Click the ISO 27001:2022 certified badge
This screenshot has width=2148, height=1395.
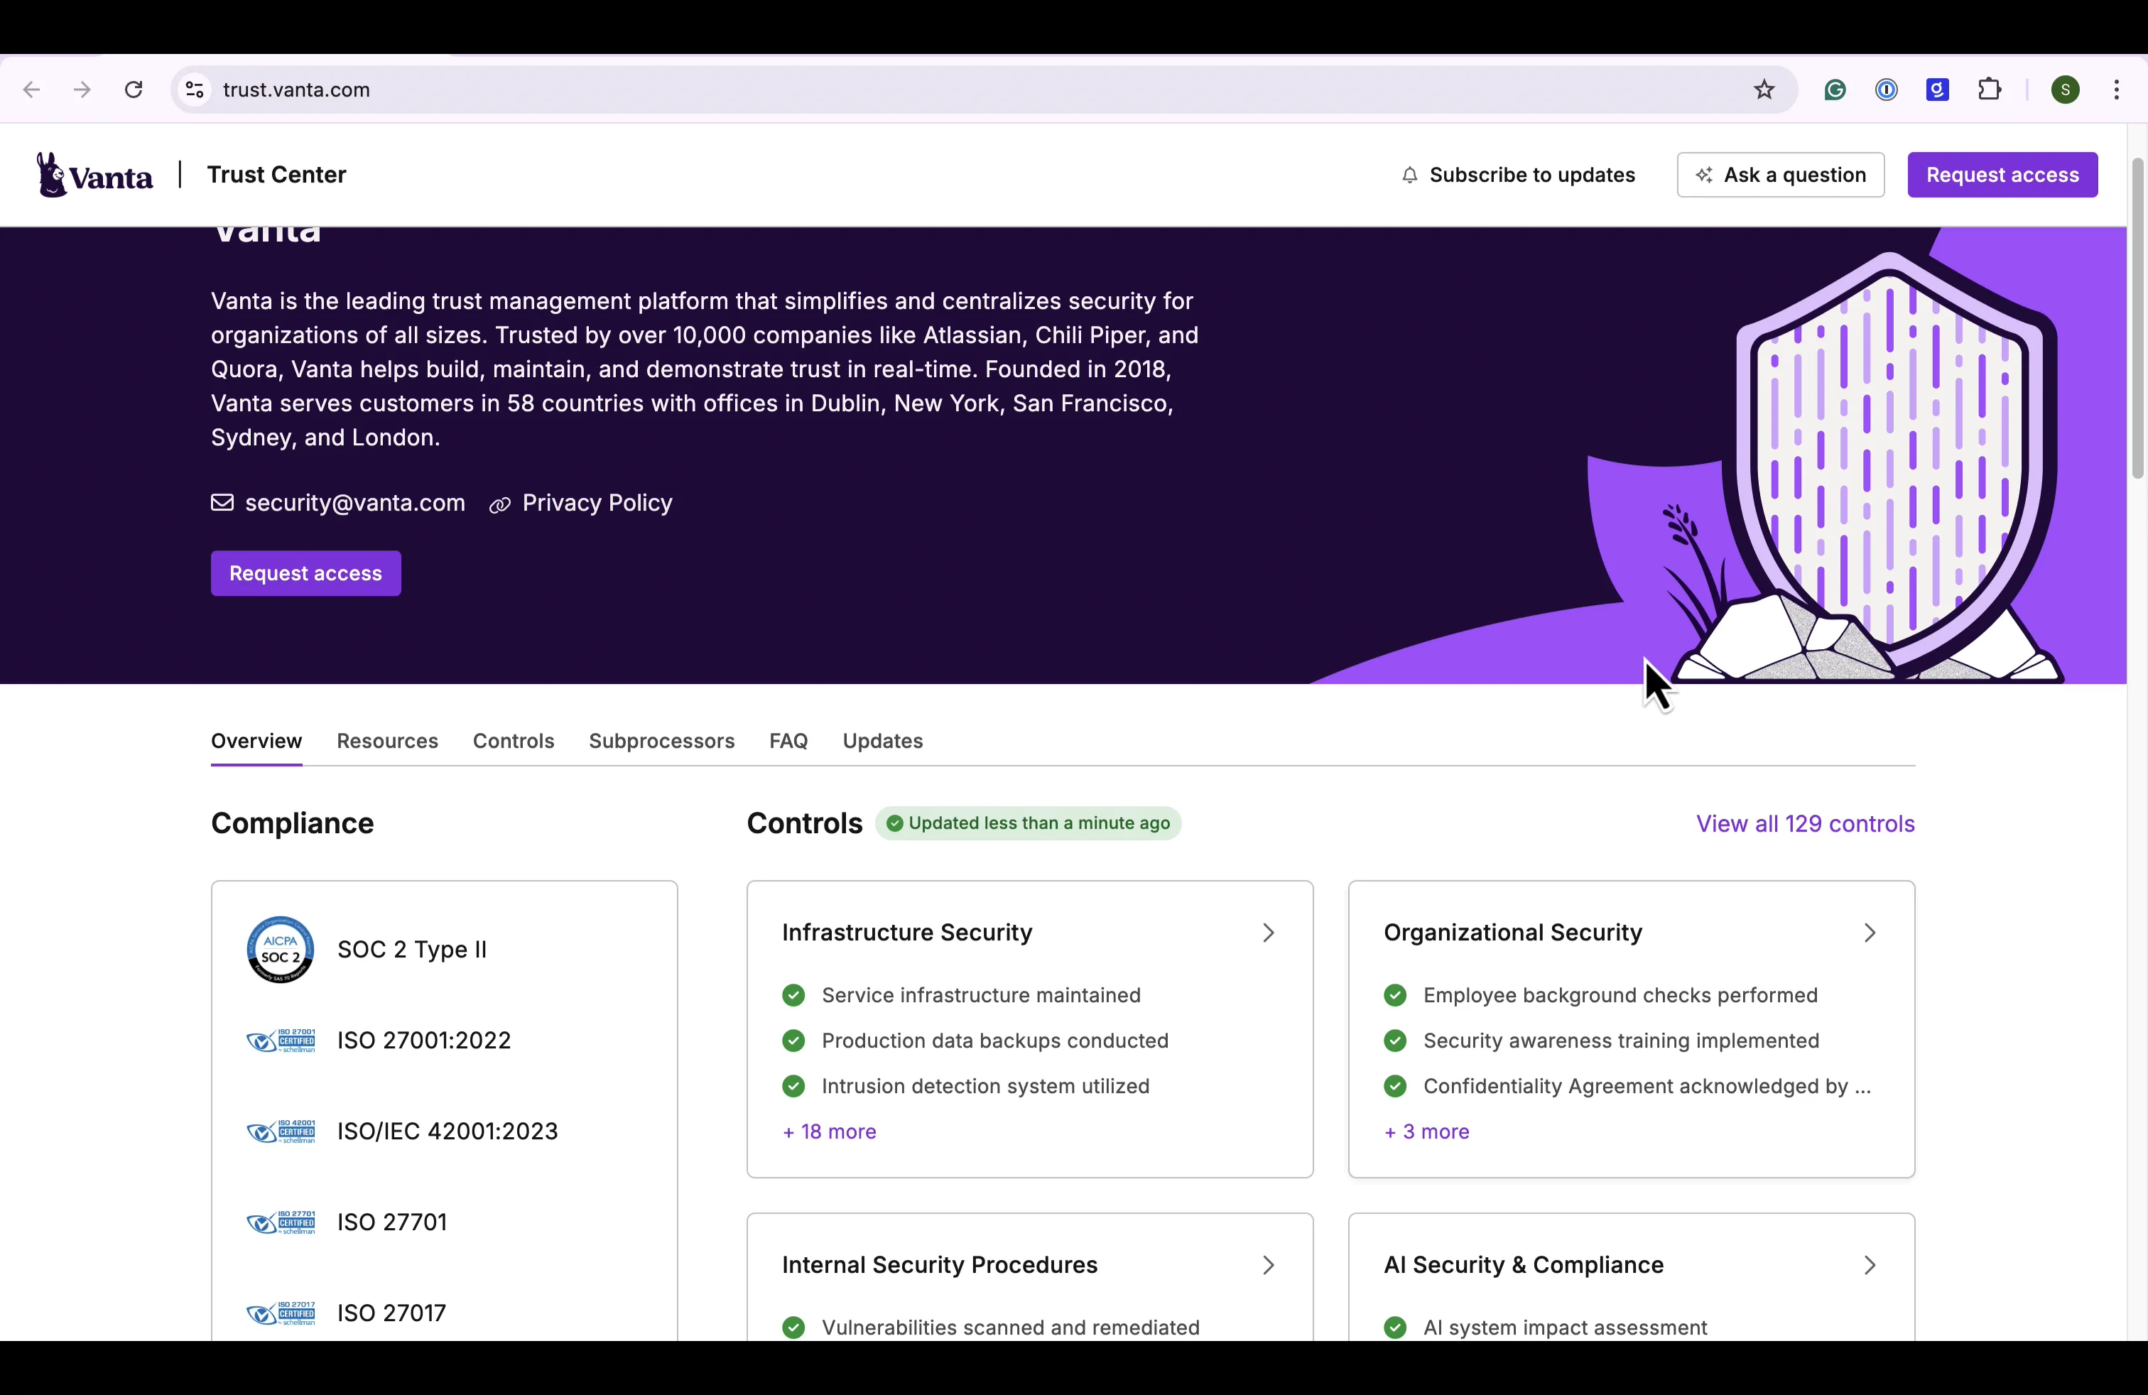(x=281, y=1041)
